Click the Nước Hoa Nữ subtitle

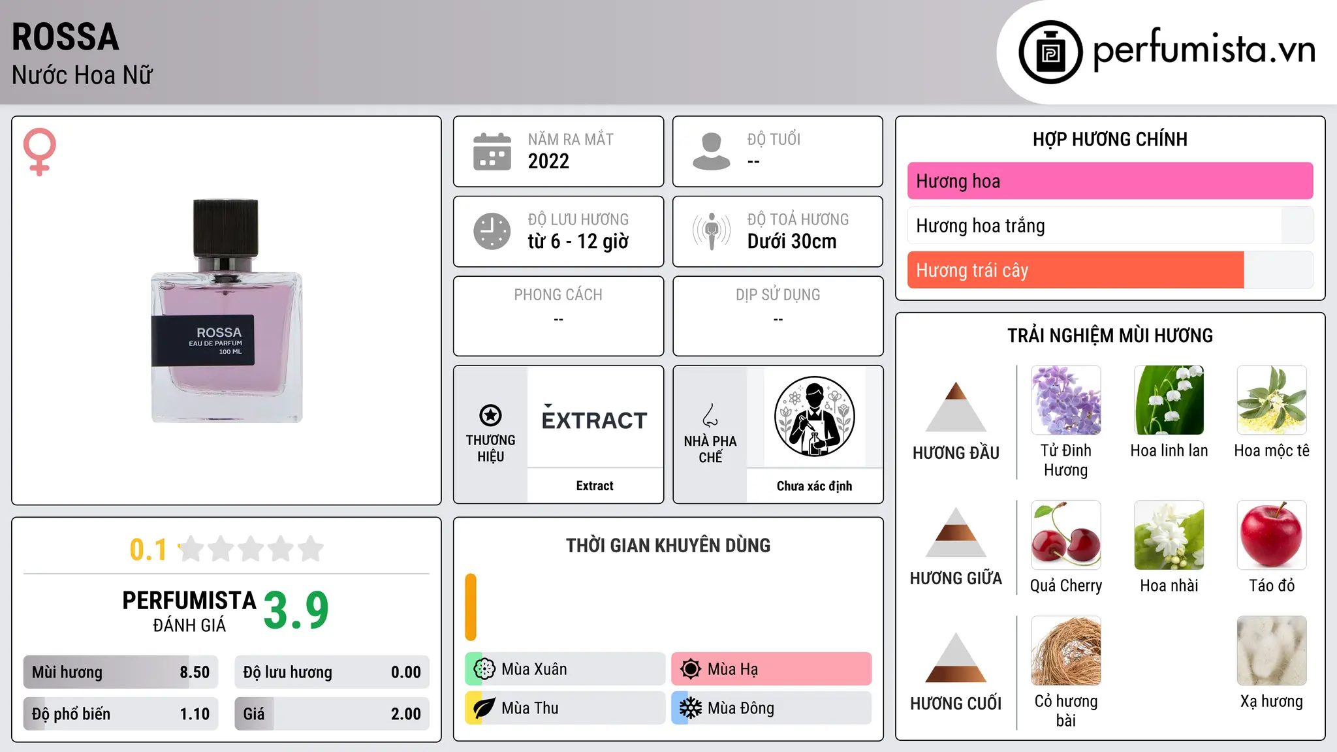[x=82, y=75]
